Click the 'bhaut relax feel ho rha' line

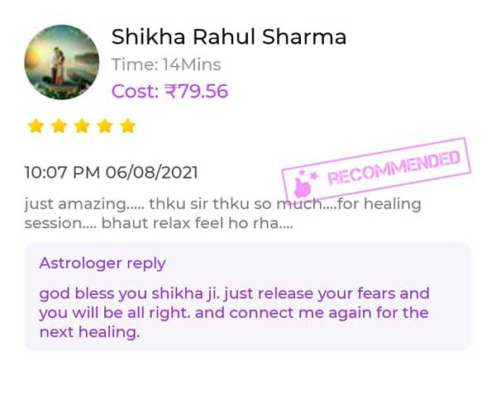coord(159,223)
